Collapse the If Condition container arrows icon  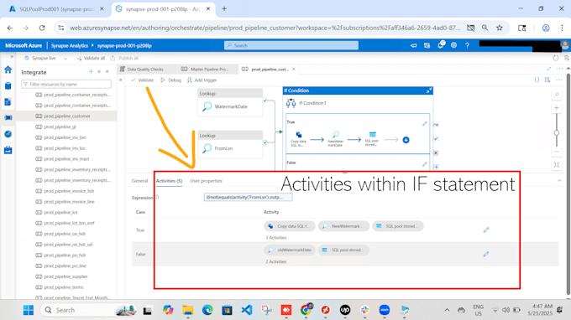[x=429, y=90]
